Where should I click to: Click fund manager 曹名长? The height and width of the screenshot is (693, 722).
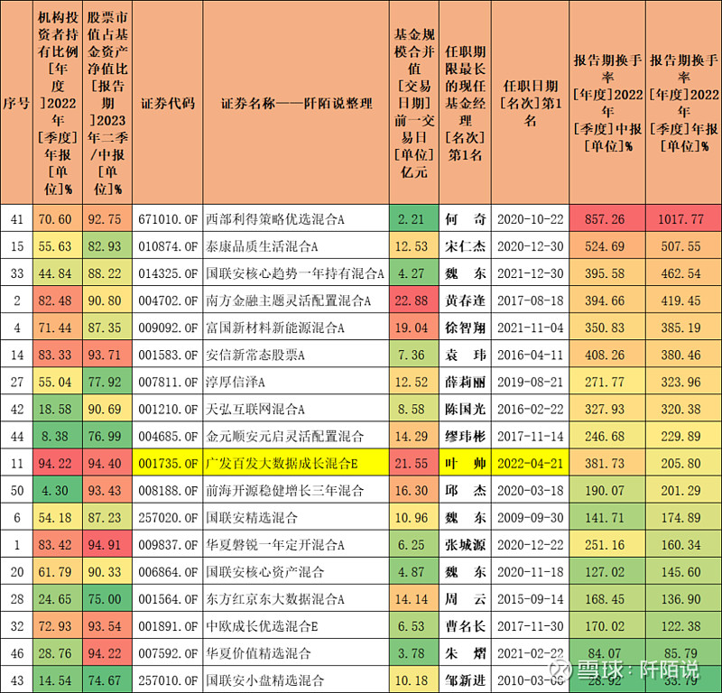[465, 627]
